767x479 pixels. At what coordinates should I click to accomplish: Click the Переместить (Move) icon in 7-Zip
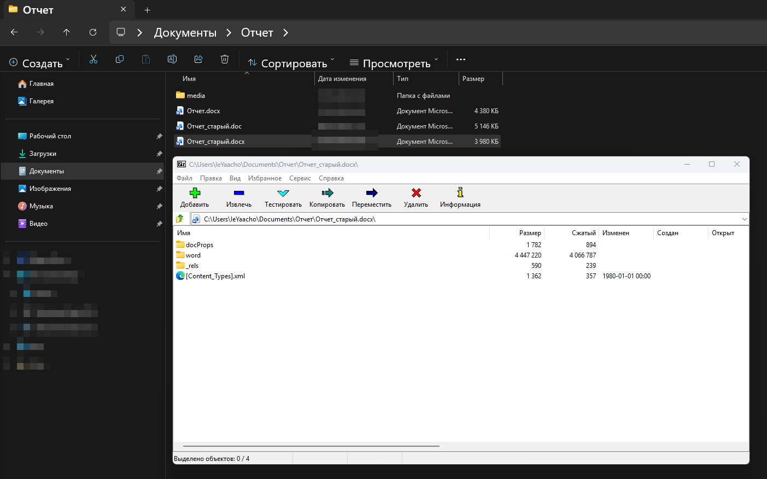point(372,193)
